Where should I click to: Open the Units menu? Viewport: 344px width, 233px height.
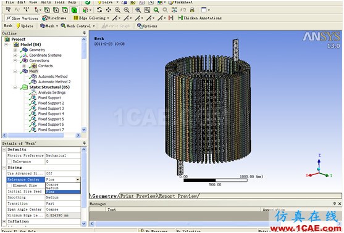click(x=46, y=2)
